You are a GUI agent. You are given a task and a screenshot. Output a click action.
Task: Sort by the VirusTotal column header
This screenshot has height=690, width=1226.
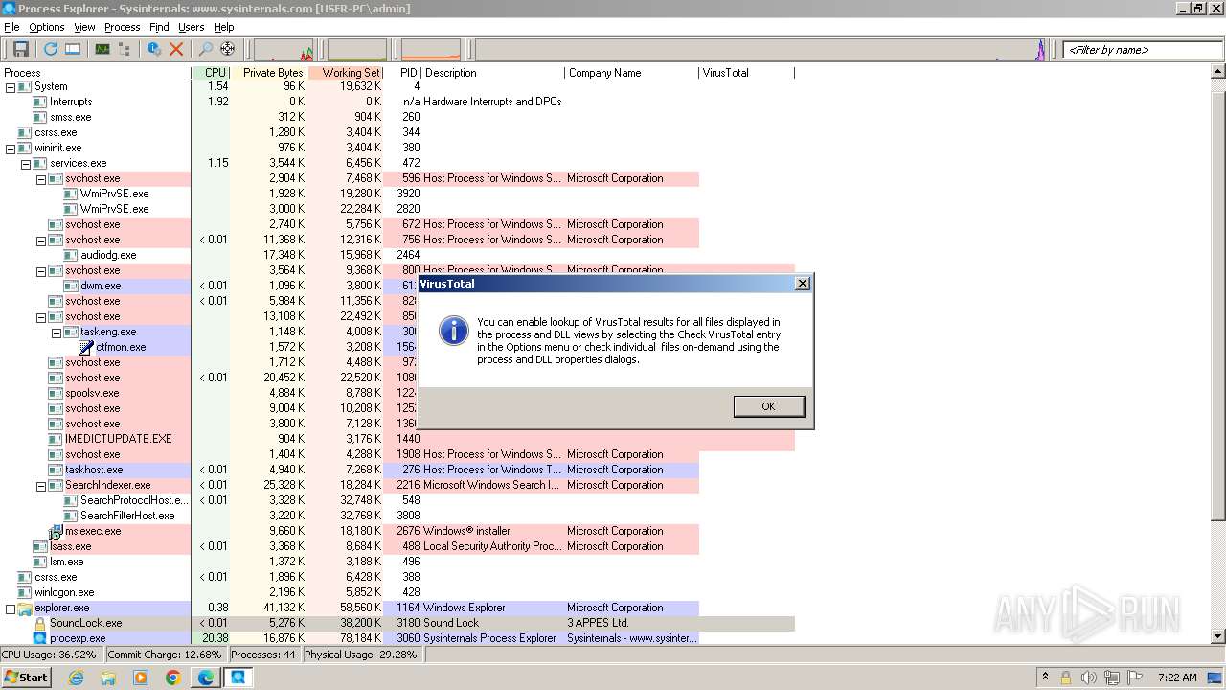746,73
